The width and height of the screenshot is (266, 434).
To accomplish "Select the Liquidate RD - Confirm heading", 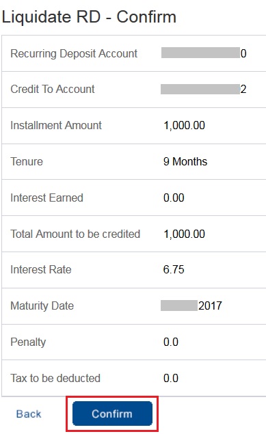I will 89,17.
